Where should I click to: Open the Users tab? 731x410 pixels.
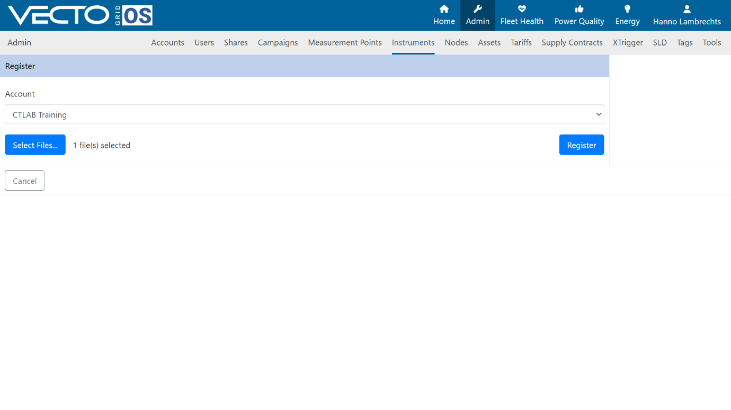click(204, 42)
